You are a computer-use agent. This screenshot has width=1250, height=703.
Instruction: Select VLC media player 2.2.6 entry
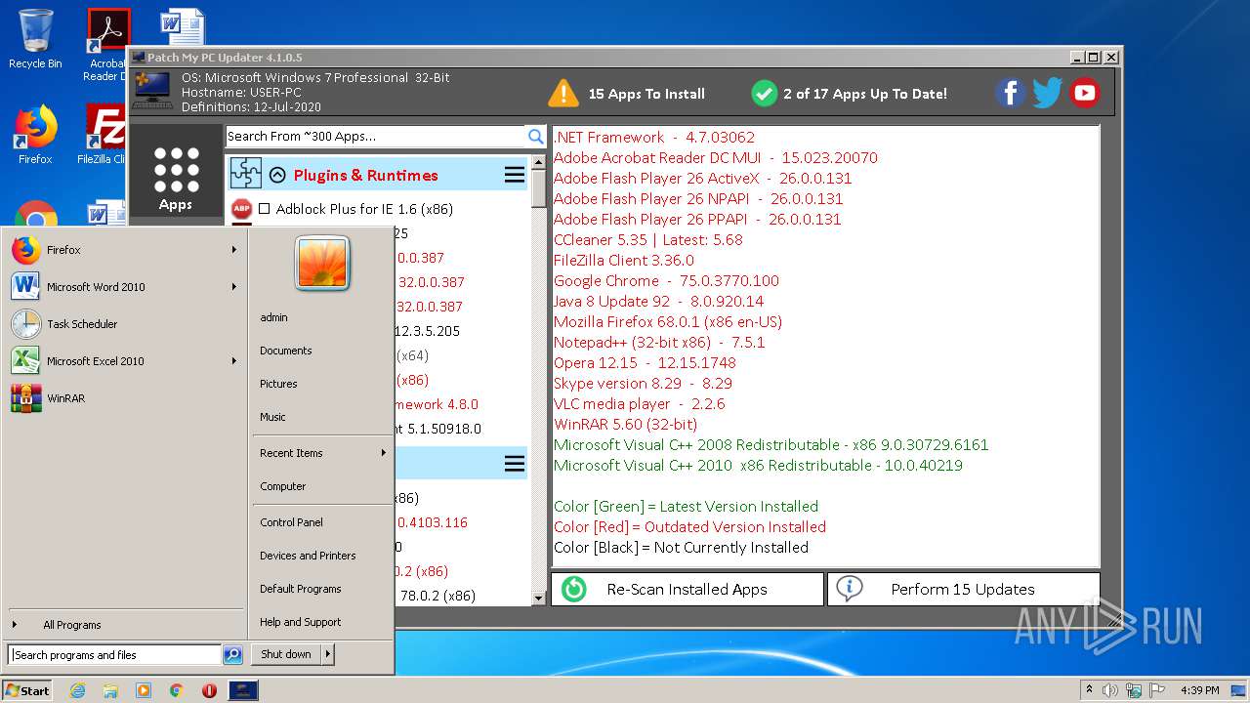point(640,403)
